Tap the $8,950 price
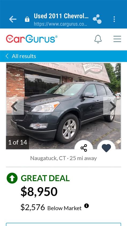Screen dimensions: 127x226 39,192
